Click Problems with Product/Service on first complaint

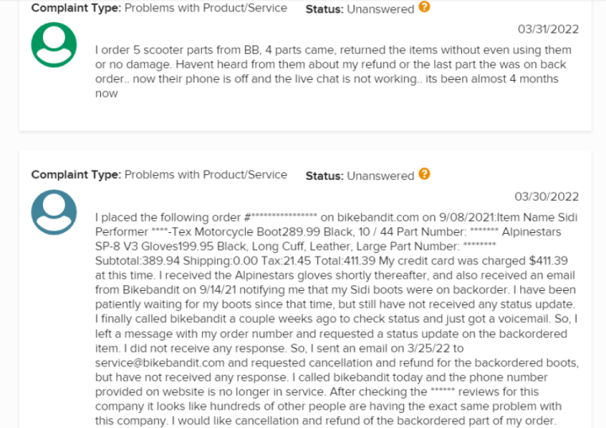205,8
